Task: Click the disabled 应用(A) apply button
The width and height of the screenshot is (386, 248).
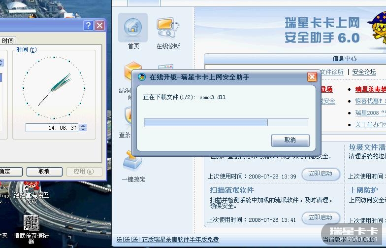Action: [x=84, y=172]
